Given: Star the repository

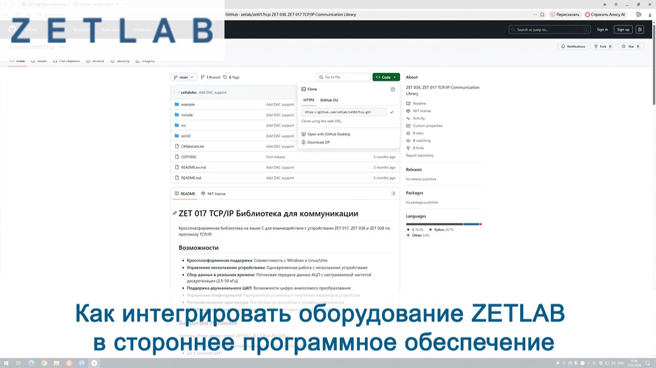Looking at the screenshot, I should [x=631, y=46].
